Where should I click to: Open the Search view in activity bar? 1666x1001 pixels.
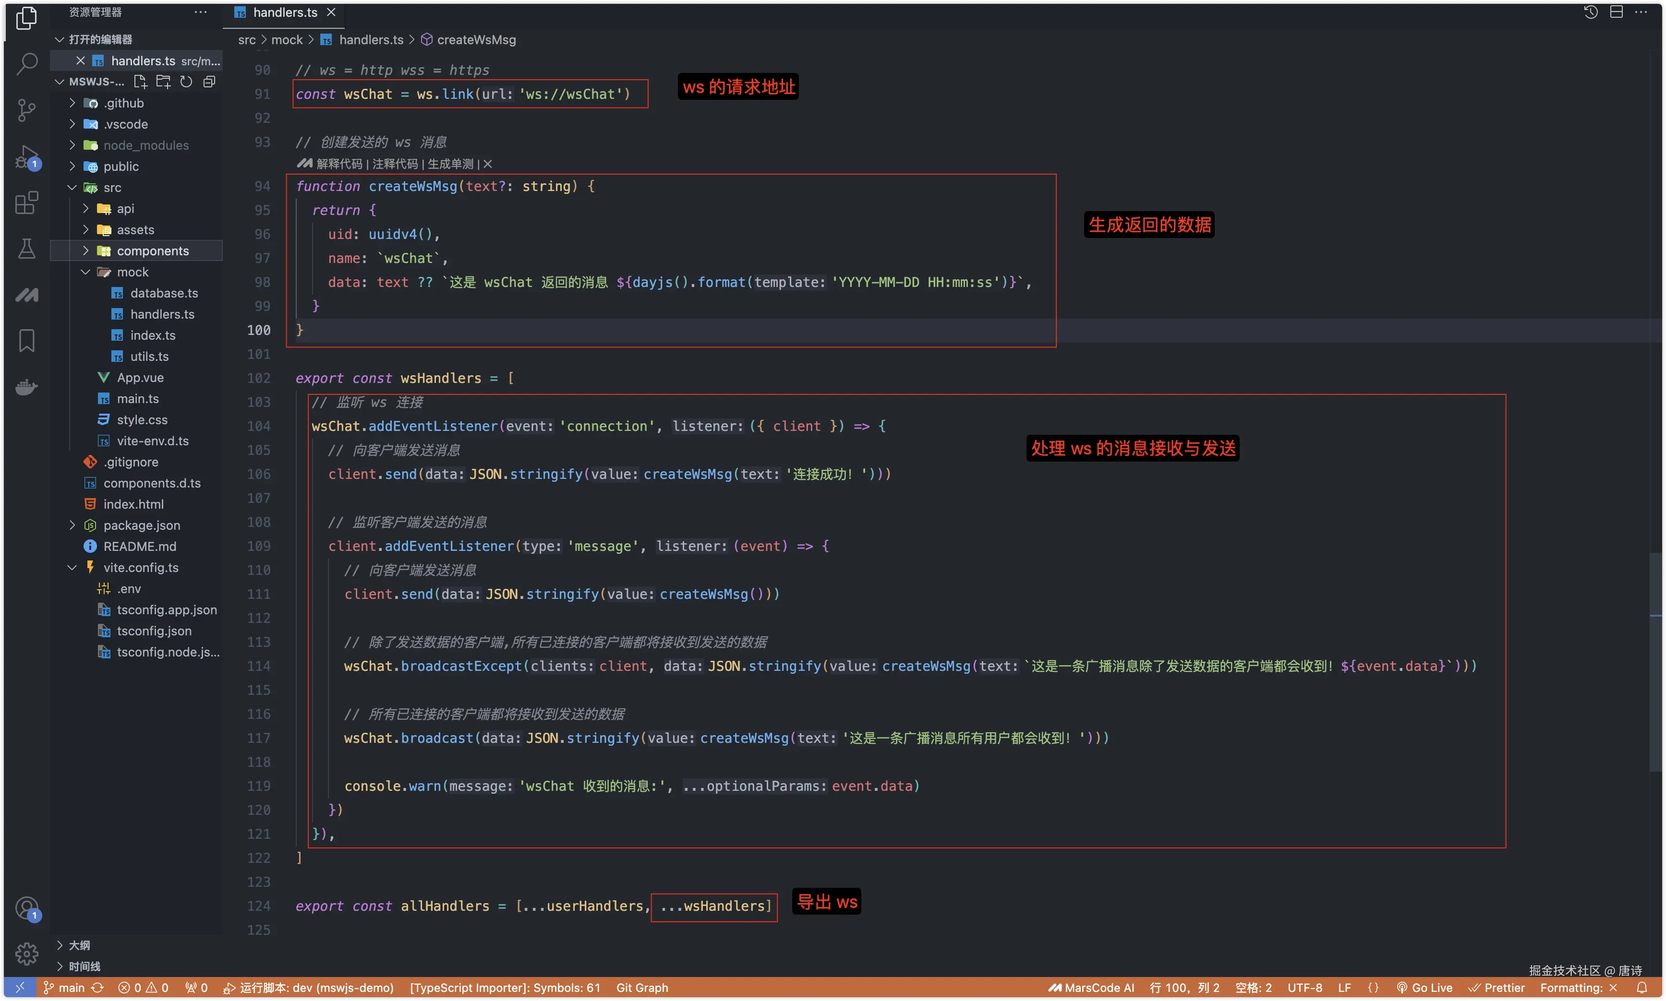click(x=26, y=64)
